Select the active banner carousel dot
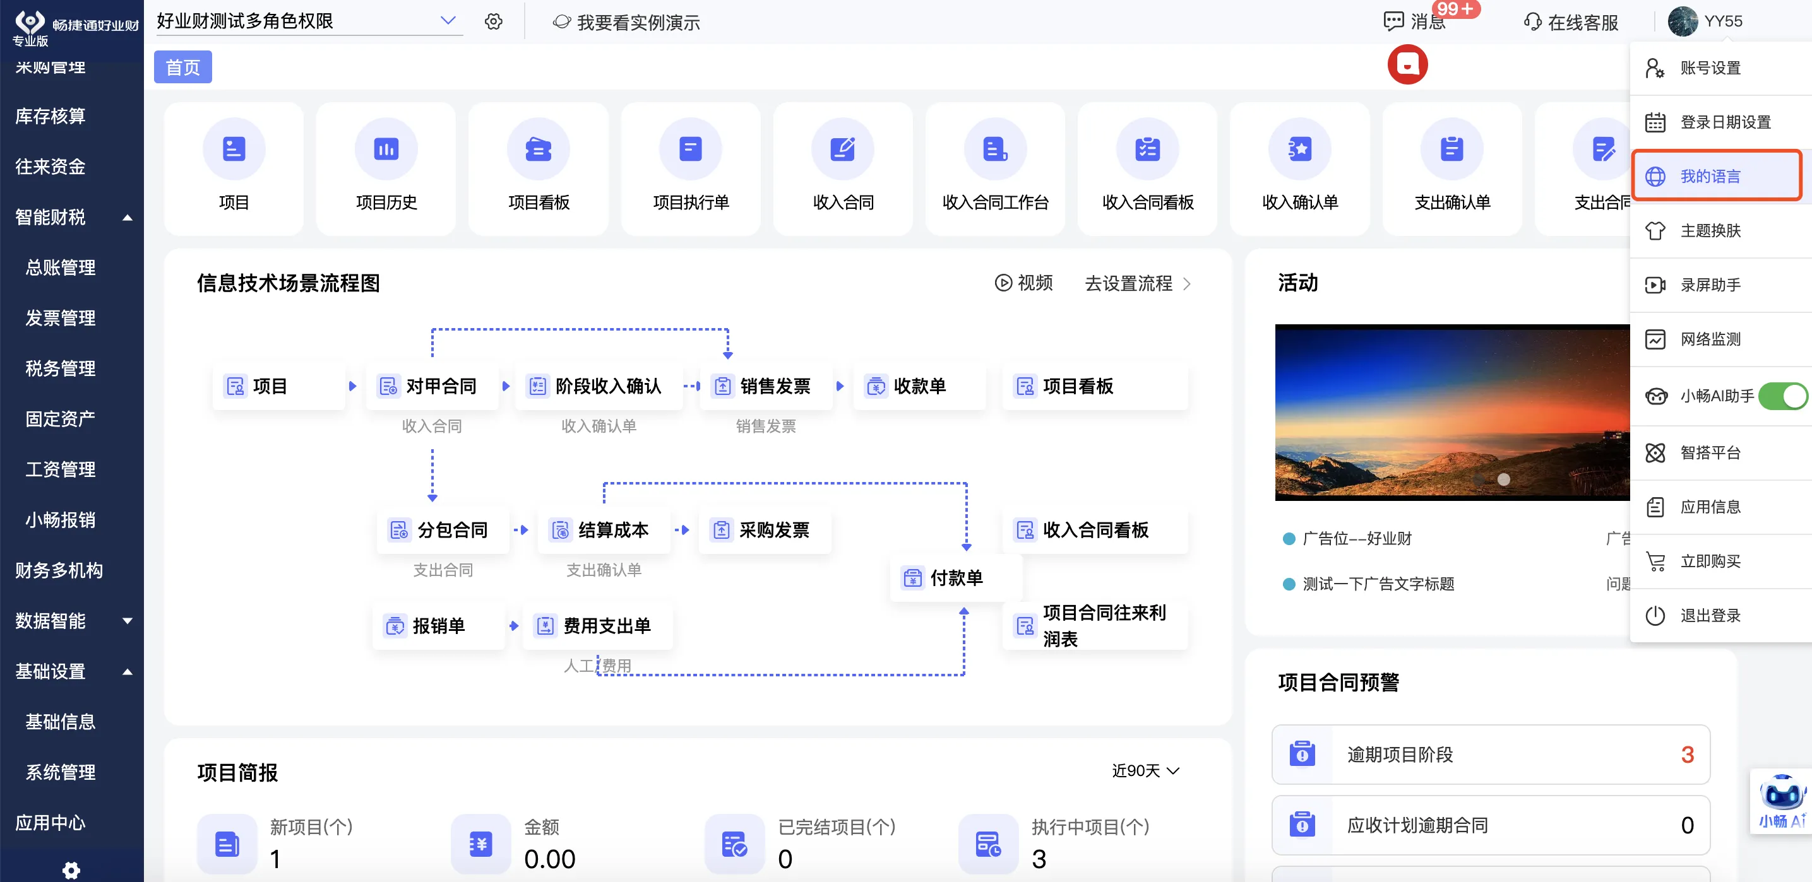Viewport: 1812px width, 882px height. [1503, 479]
